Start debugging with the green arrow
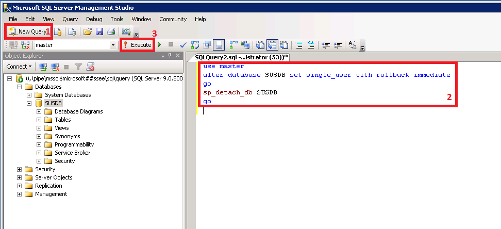Image resolution: width=501 pixels, height=229 pixels. [160, 45]
